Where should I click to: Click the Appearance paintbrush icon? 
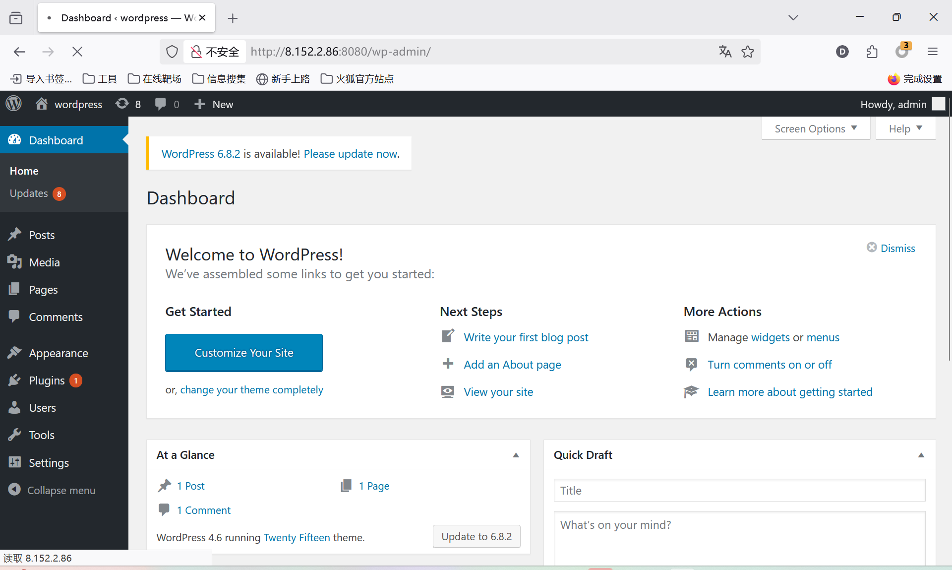15,352
